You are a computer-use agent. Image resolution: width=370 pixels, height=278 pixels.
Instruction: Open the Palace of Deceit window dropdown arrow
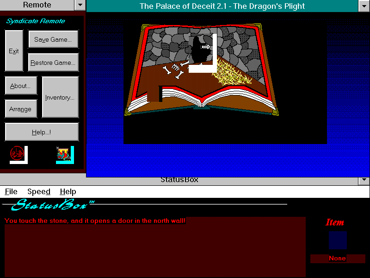[x=364, y=6]
